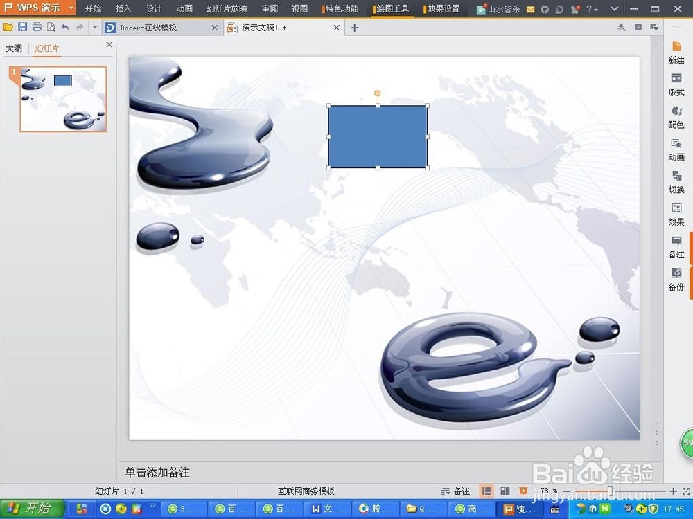Open the 视图 ribbon tab
Image resolution: width=693 pixels, height=519 pixels.
(299, 8)
